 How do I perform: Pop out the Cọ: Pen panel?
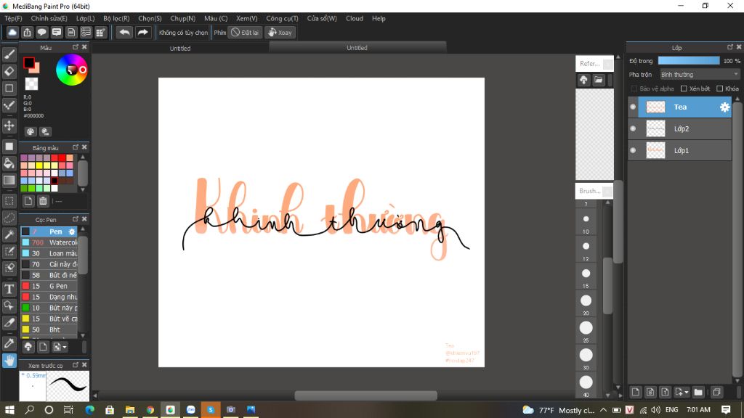pyautogui.click(x=76, y=219)
